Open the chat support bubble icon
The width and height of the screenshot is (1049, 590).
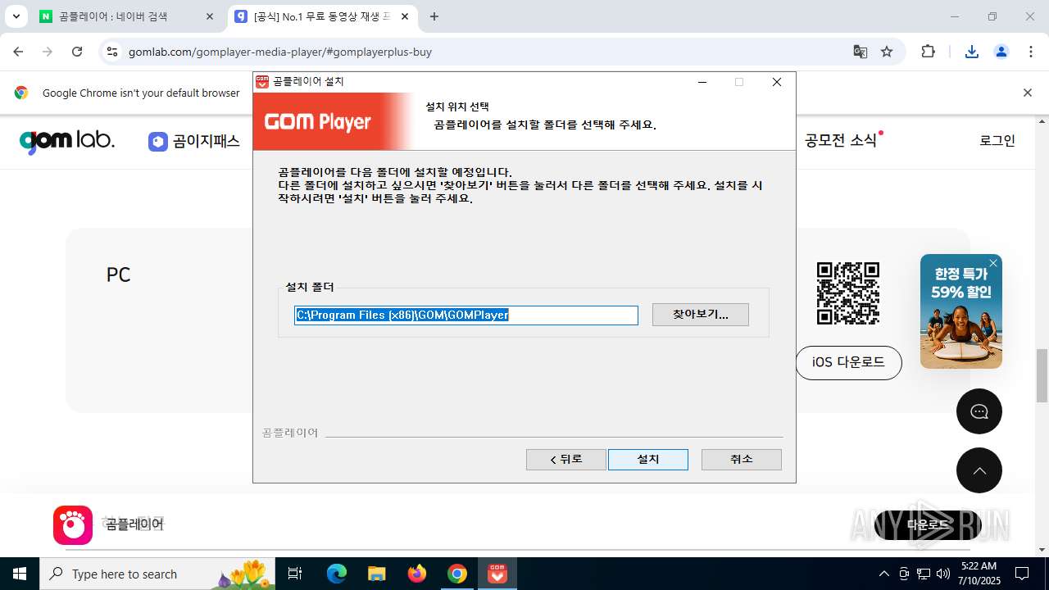pos(979,411)
